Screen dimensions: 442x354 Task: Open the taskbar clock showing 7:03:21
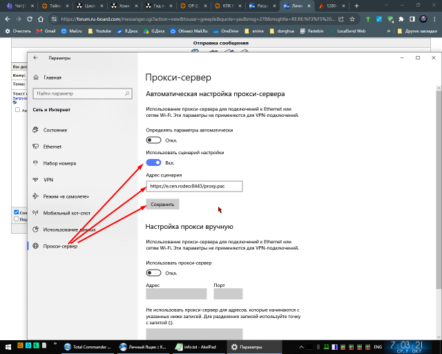[x=407, y=347]
